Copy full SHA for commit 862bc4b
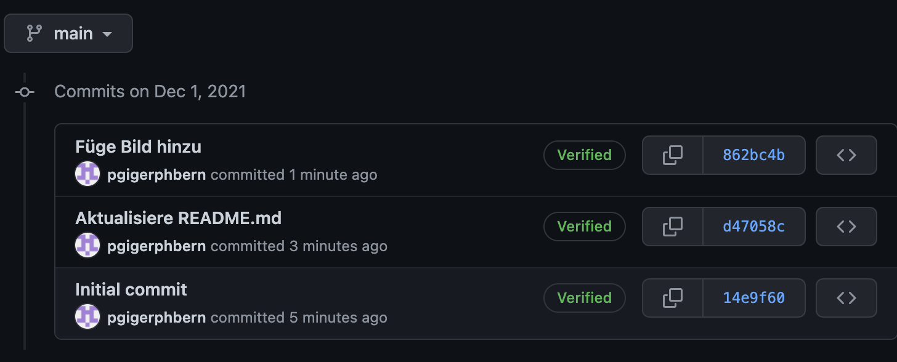Image resolution: width=897 pixels, height=362 pixels. click(672, 155)
